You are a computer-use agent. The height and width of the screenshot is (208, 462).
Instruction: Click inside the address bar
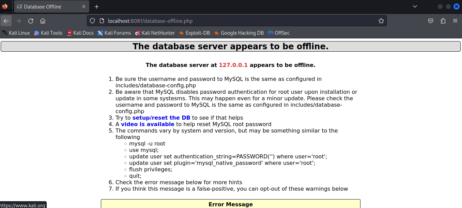204,20
